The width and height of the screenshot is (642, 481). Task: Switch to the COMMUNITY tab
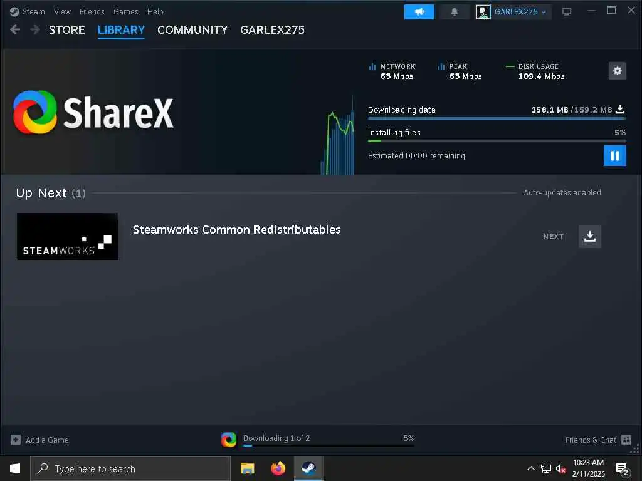point(192,30)
